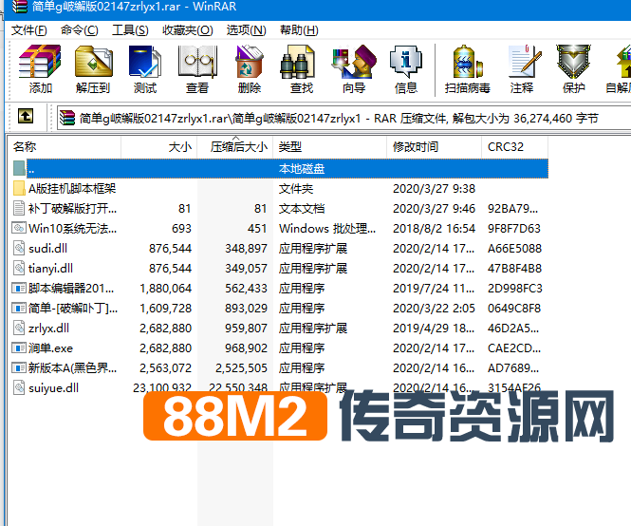Screen dimensions: 631x526
Task: Sort by CRC32 column header
Action: tap(514, 147)
